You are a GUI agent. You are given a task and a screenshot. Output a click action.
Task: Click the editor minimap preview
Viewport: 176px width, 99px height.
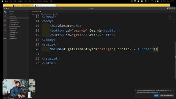click(x=171, y=17)
